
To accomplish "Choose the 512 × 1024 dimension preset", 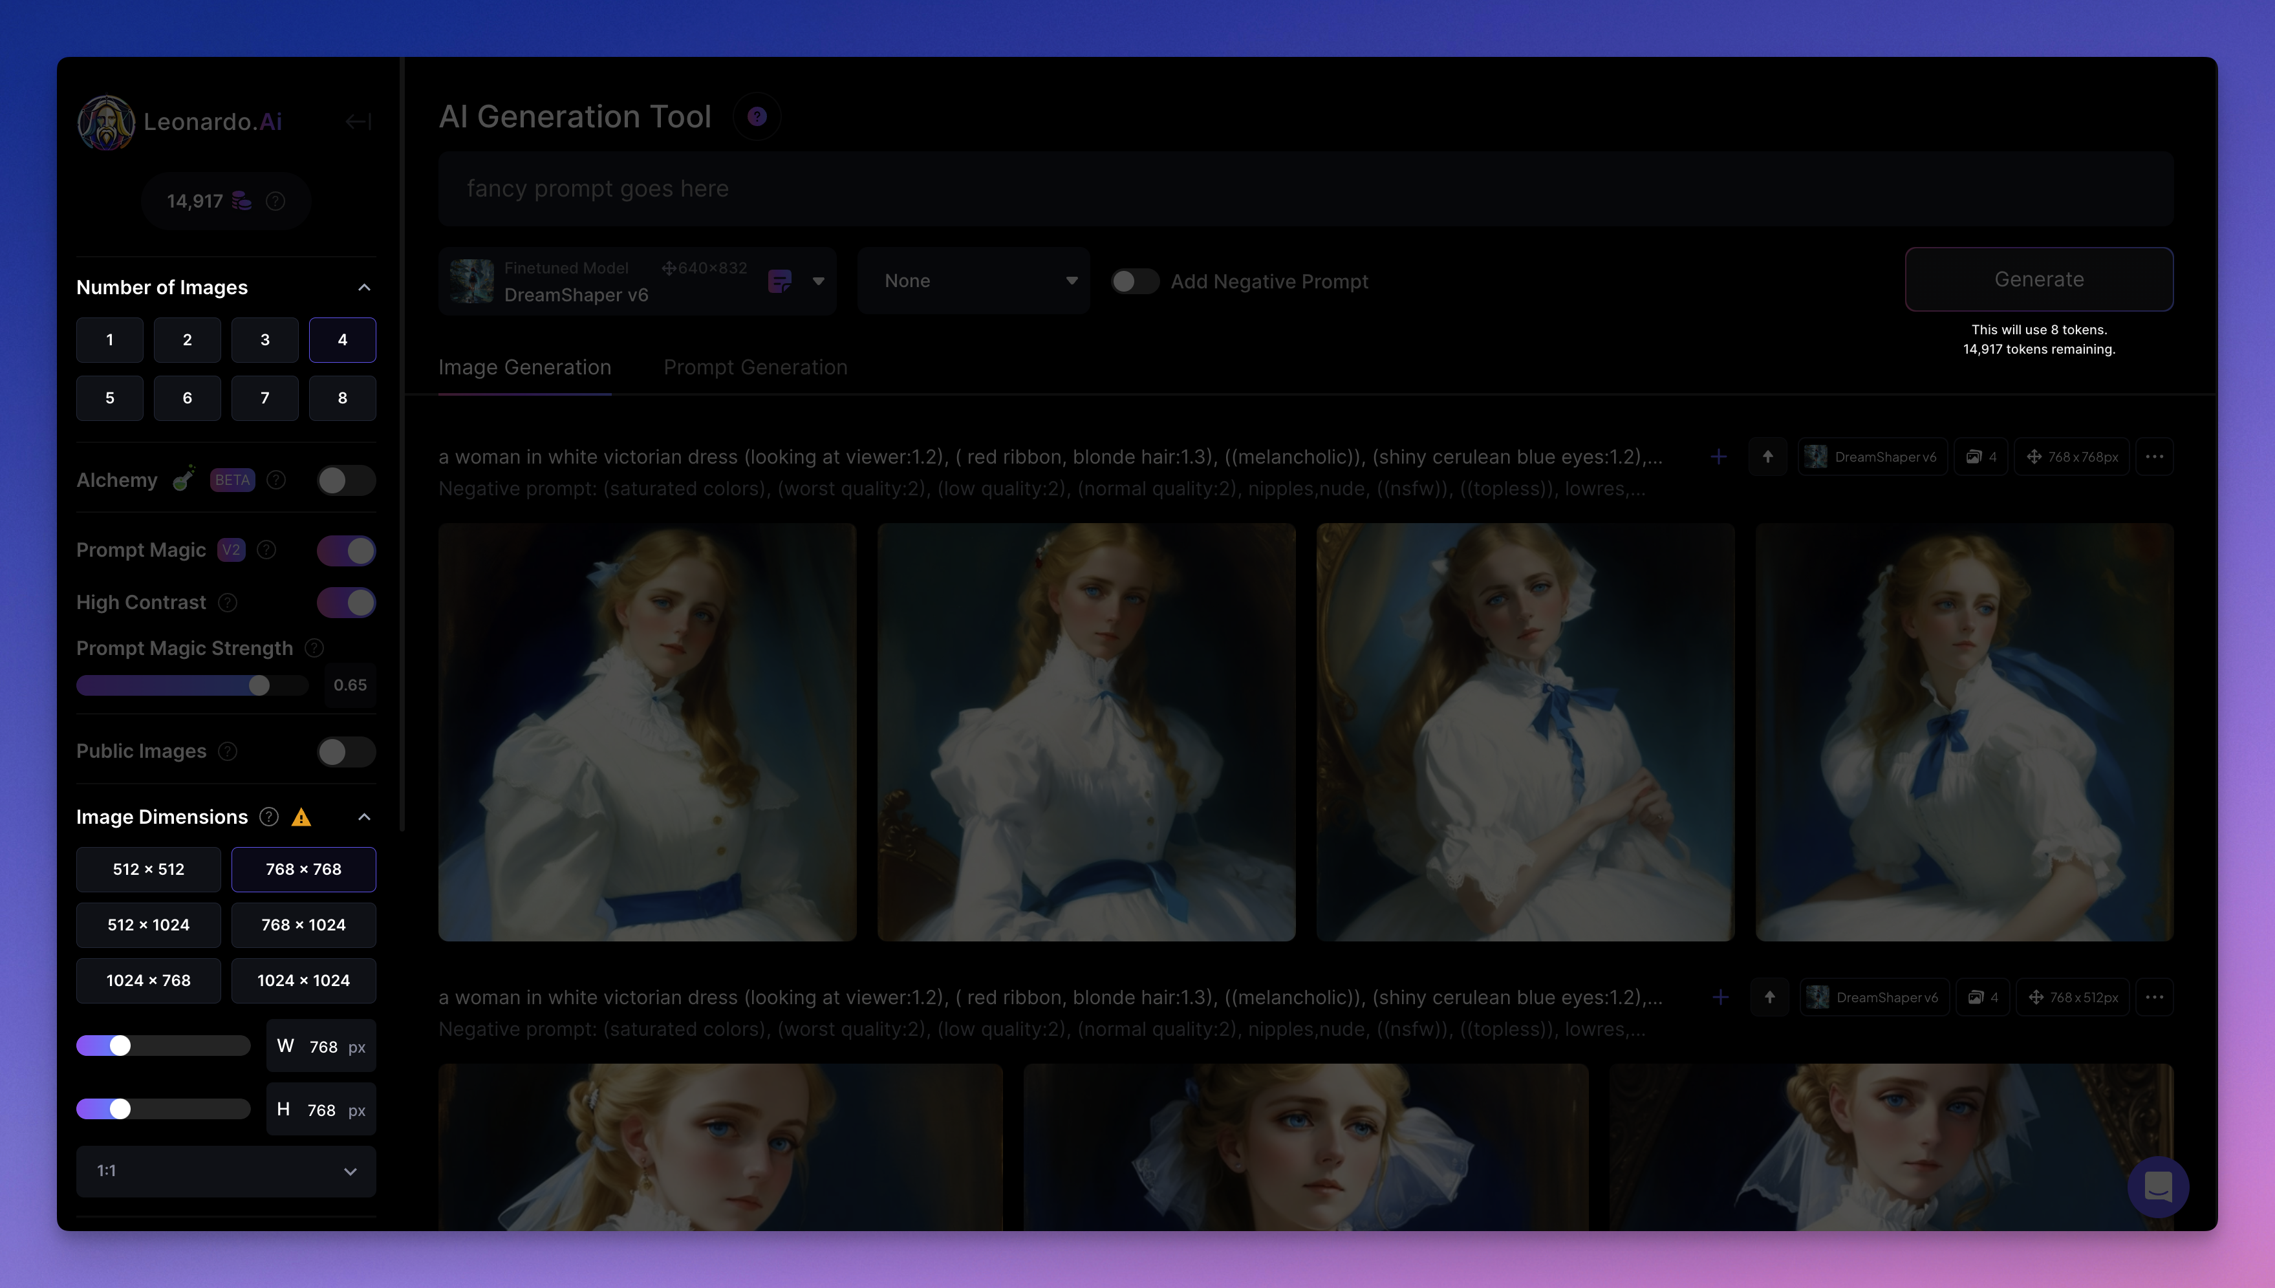I will [x=149, y=925].
